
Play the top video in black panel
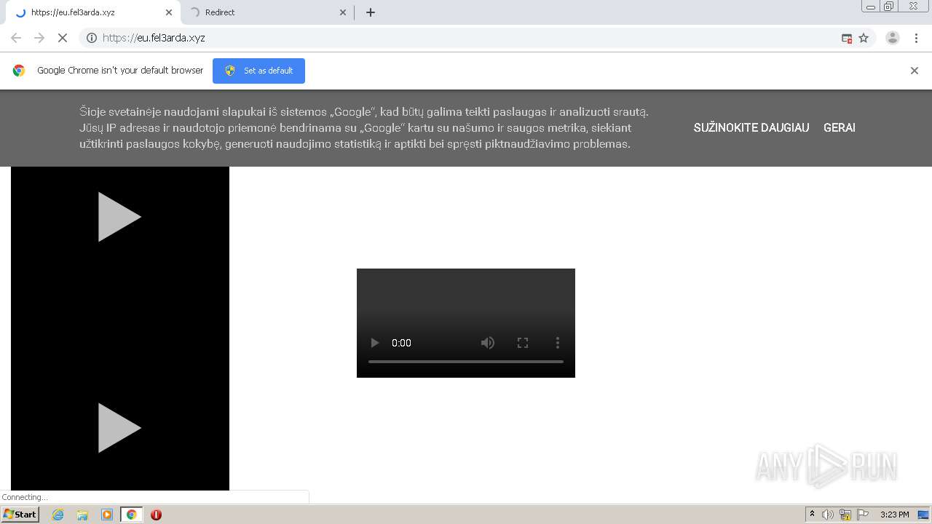coord(119,217)
